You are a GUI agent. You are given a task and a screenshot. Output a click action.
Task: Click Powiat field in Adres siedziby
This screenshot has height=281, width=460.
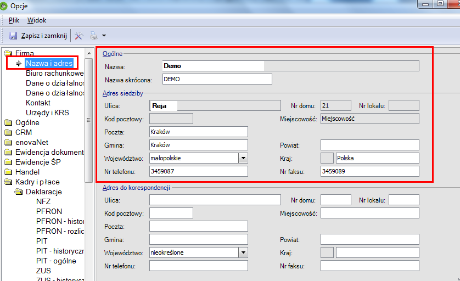click(x=370, y=145)
